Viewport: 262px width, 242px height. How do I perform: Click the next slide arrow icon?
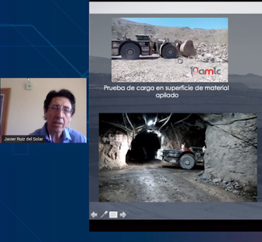coord(123,215)
